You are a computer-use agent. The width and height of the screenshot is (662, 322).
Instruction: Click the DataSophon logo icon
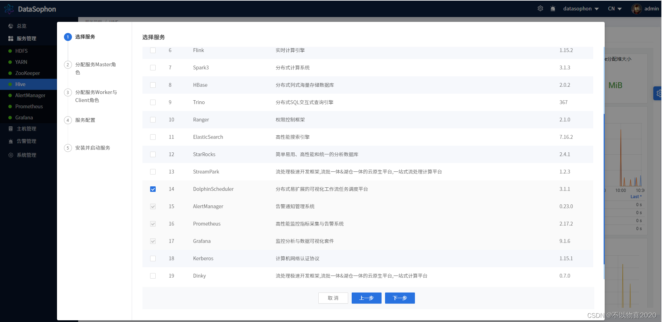coord(9,9)
